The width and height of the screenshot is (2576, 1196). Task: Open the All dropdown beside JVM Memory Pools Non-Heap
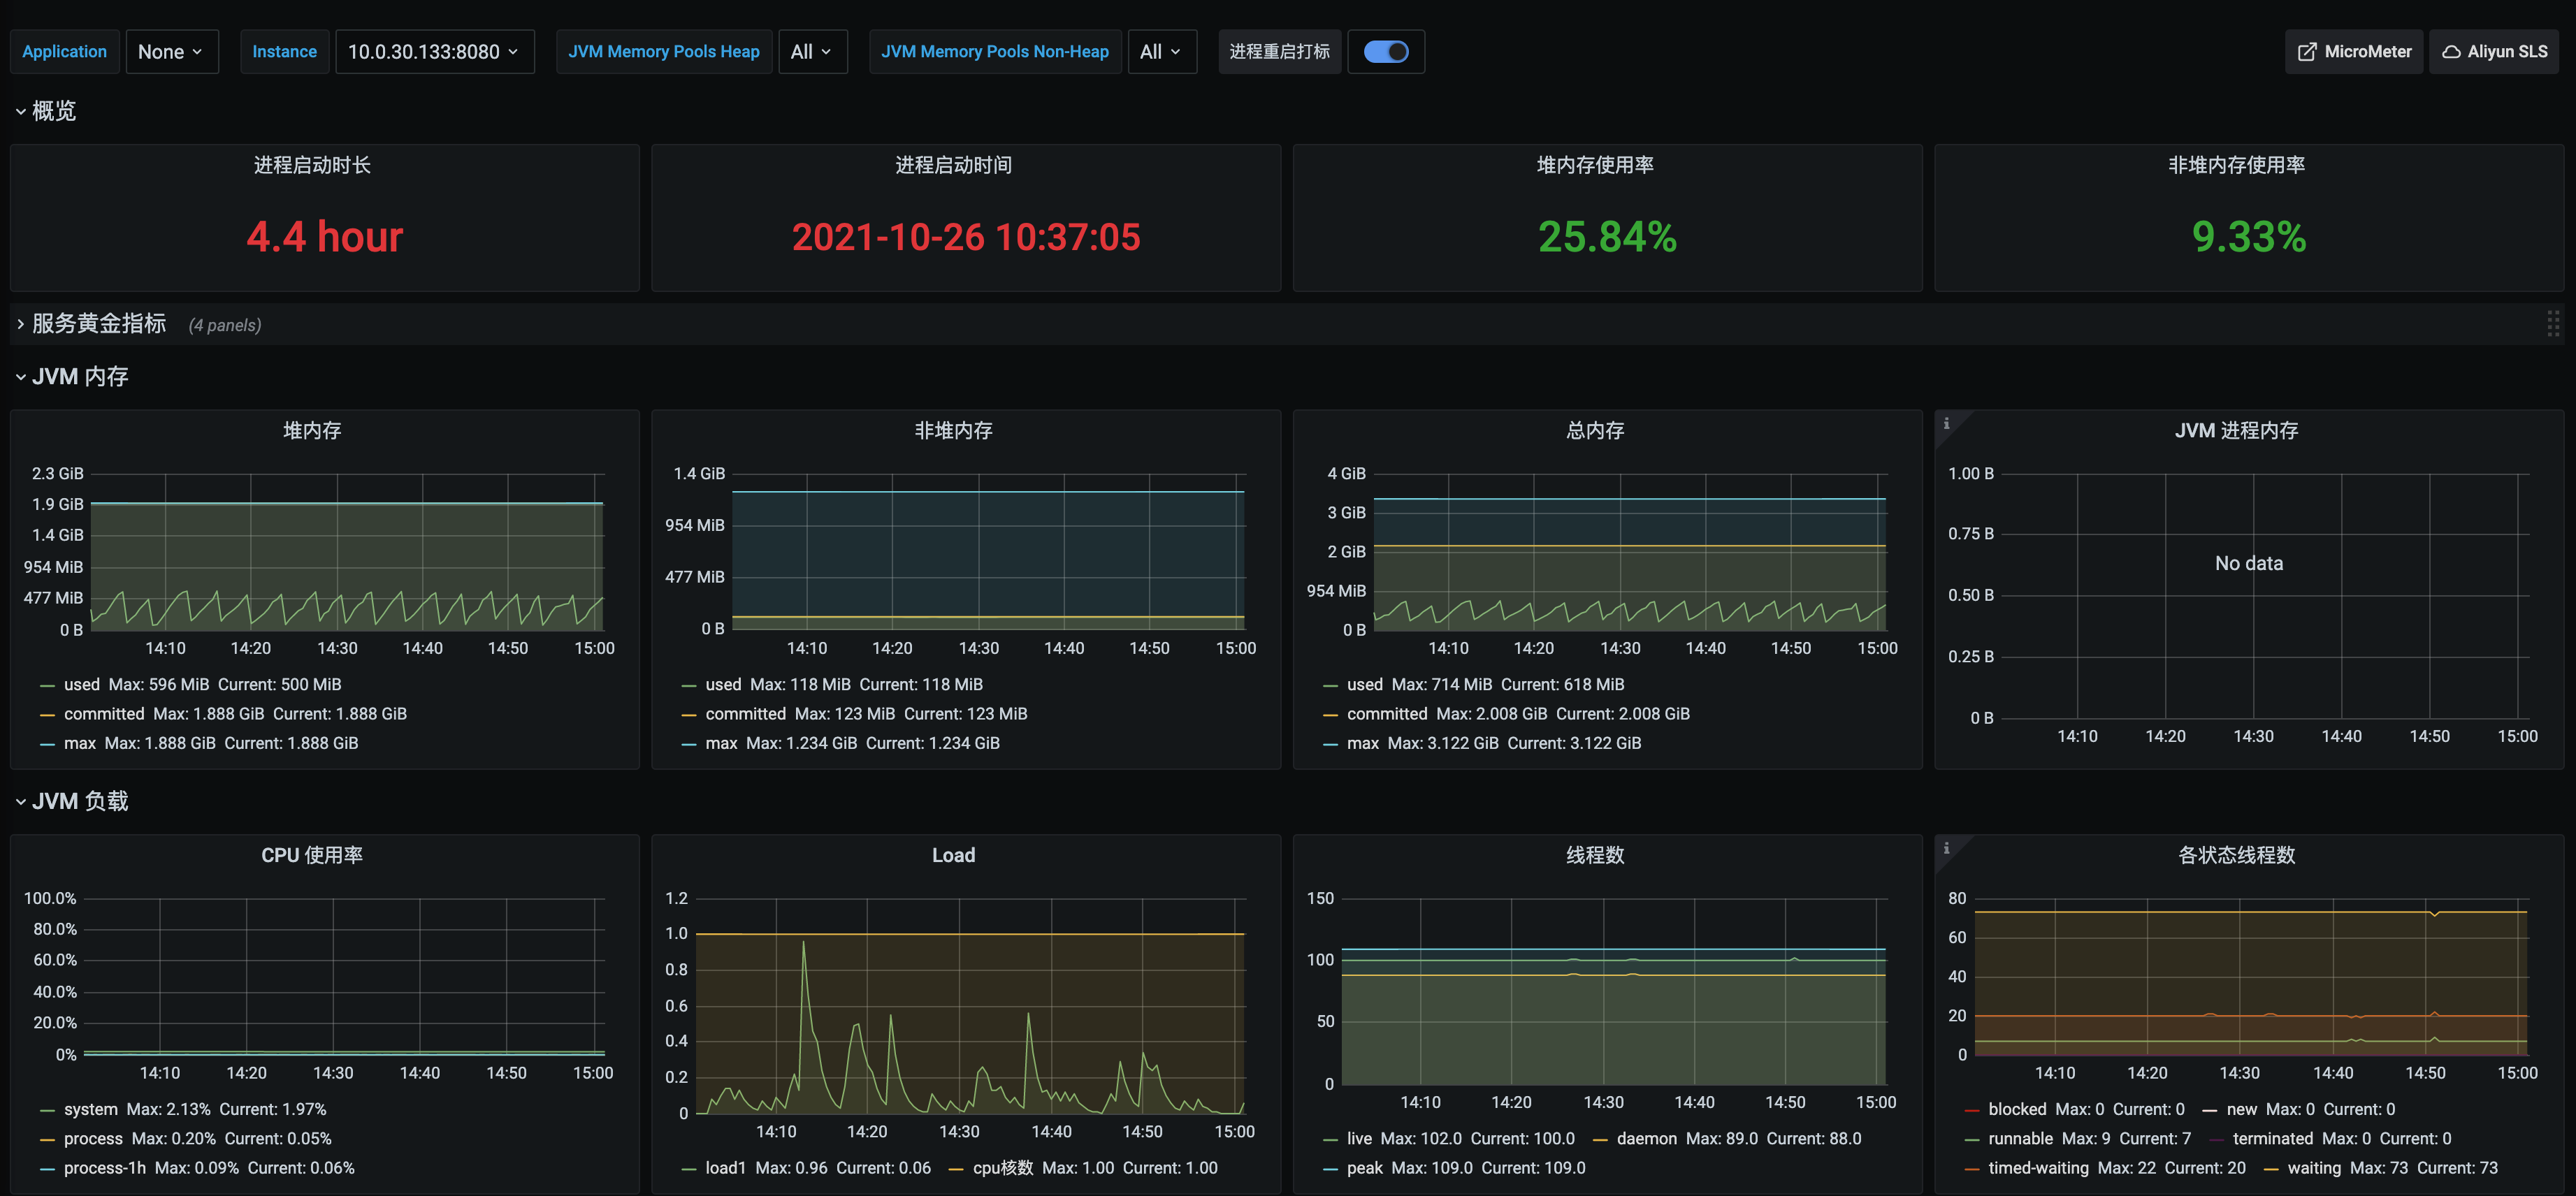pyautogui.click(x=1161, y=51)
